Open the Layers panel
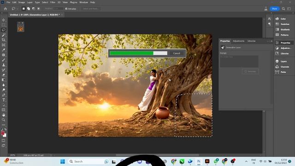The width and height of the screenshot is (295, 166). tap(283, 61)
